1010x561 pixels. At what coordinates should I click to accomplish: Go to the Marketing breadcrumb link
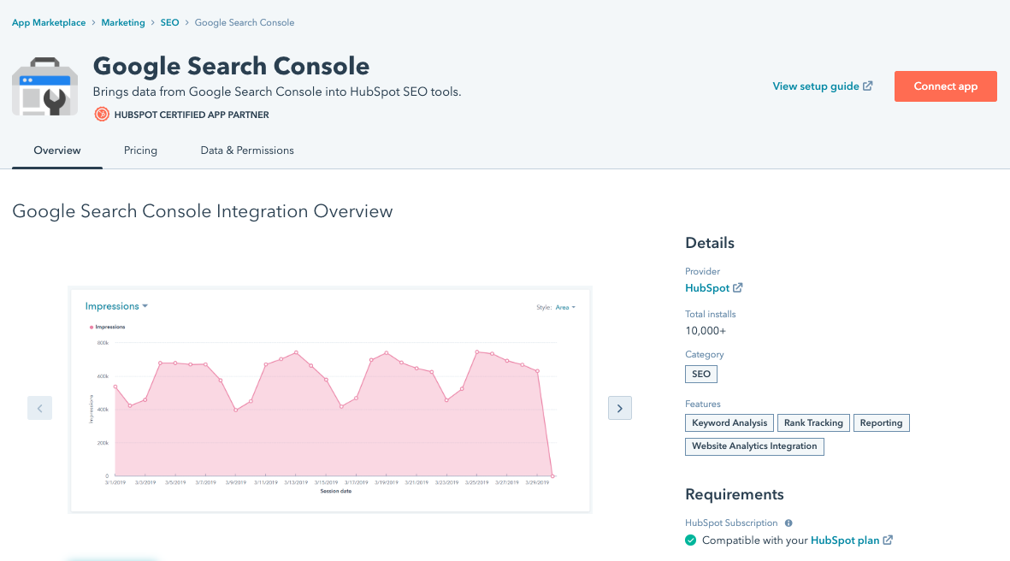(x=123, y=22)
